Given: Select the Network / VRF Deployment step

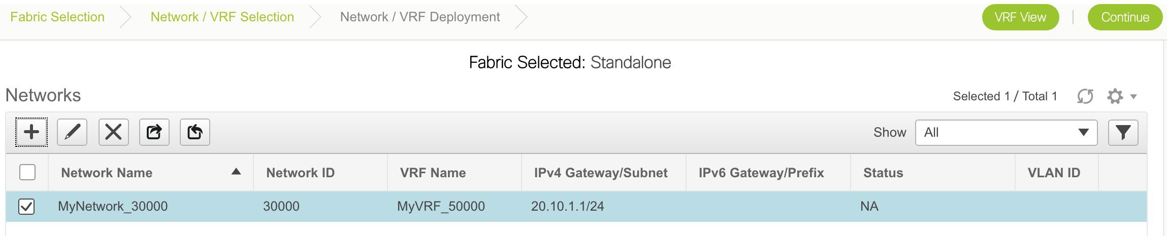Looking at the screenshot, I should coord(420,17).
